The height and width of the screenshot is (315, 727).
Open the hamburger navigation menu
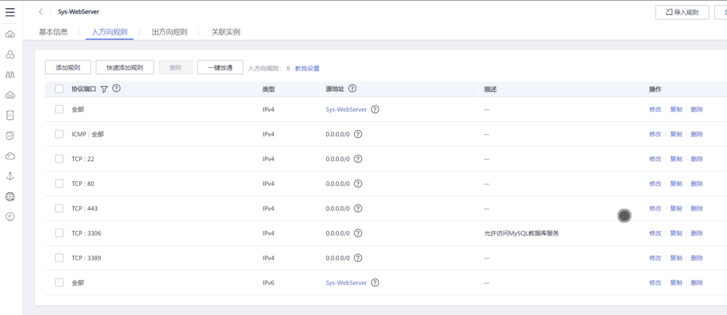10,12
